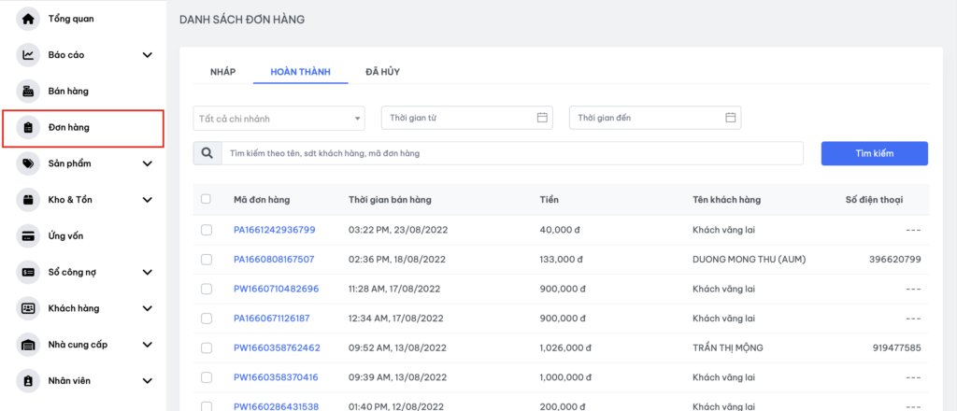Click the Kho & Tồn box icon
The height and width of the screenshot is (411, 957).
point(28,200)
